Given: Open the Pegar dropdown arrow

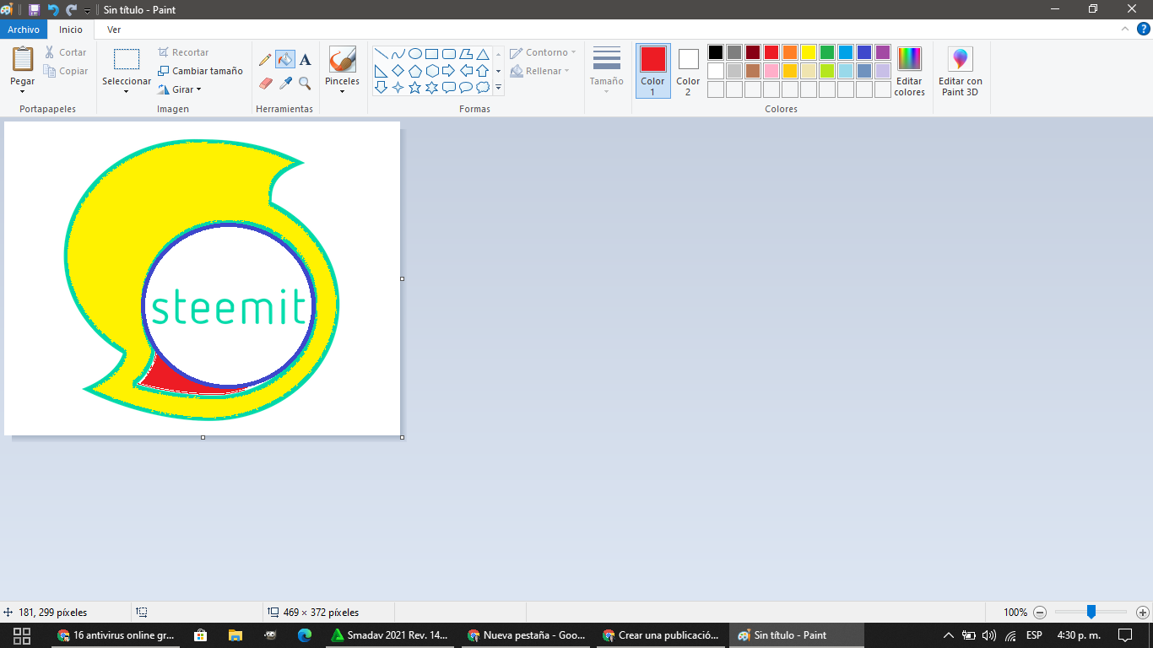Looking at the screenshot, I should click(x=23, y=91).
